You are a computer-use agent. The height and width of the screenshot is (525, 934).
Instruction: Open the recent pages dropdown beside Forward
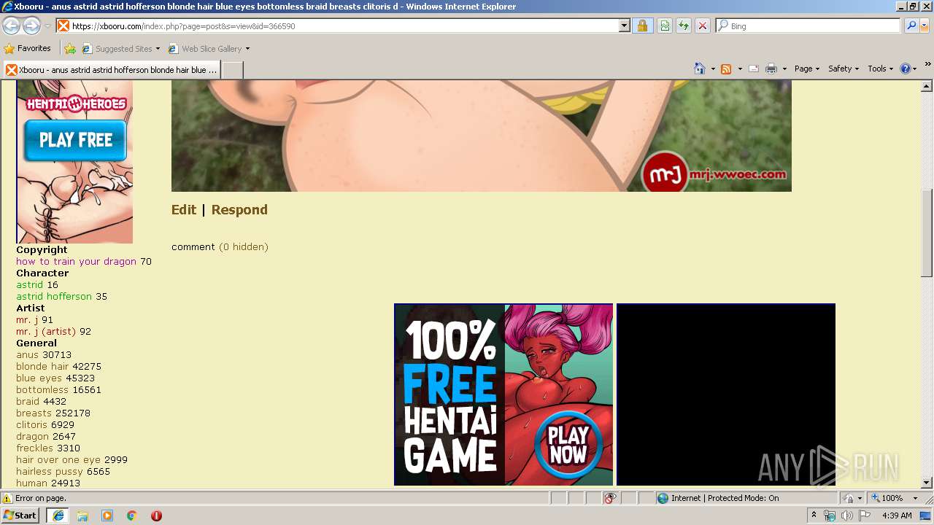pos(47,26)
